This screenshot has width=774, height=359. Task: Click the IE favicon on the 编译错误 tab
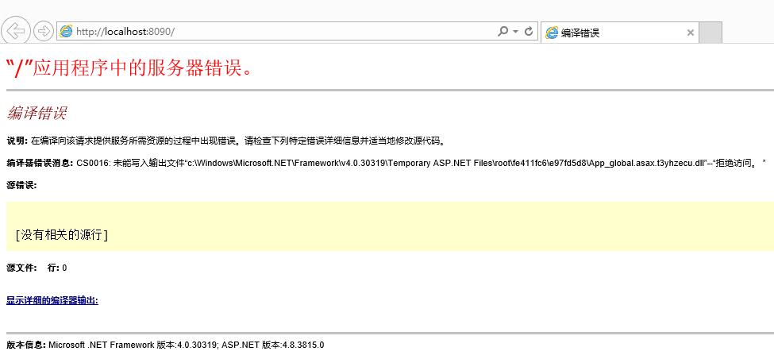point(552,33)
